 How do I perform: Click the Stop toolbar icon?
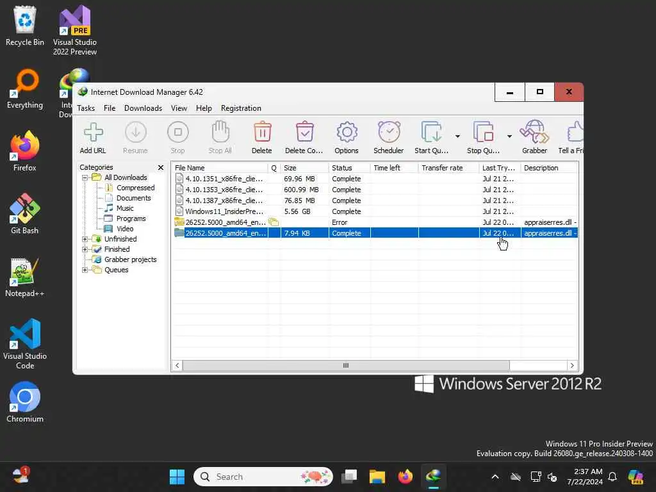tap(178, 132)
